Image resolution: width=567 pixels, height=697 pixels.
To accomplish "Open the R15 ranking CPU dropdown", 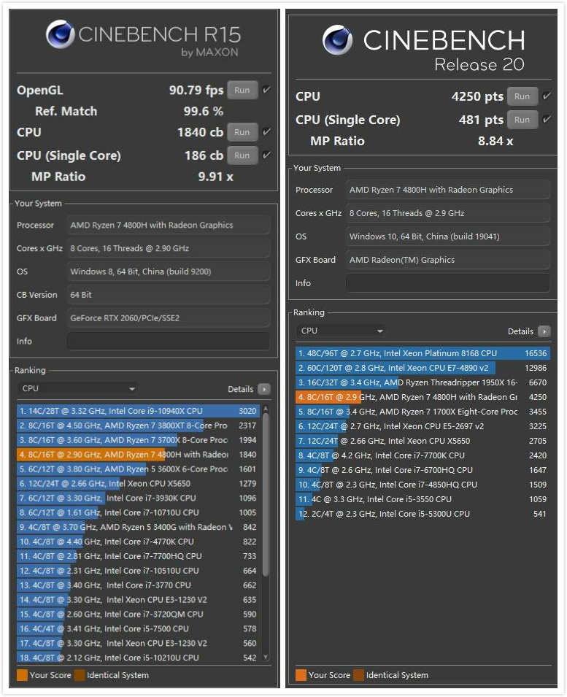I will 77,389.
